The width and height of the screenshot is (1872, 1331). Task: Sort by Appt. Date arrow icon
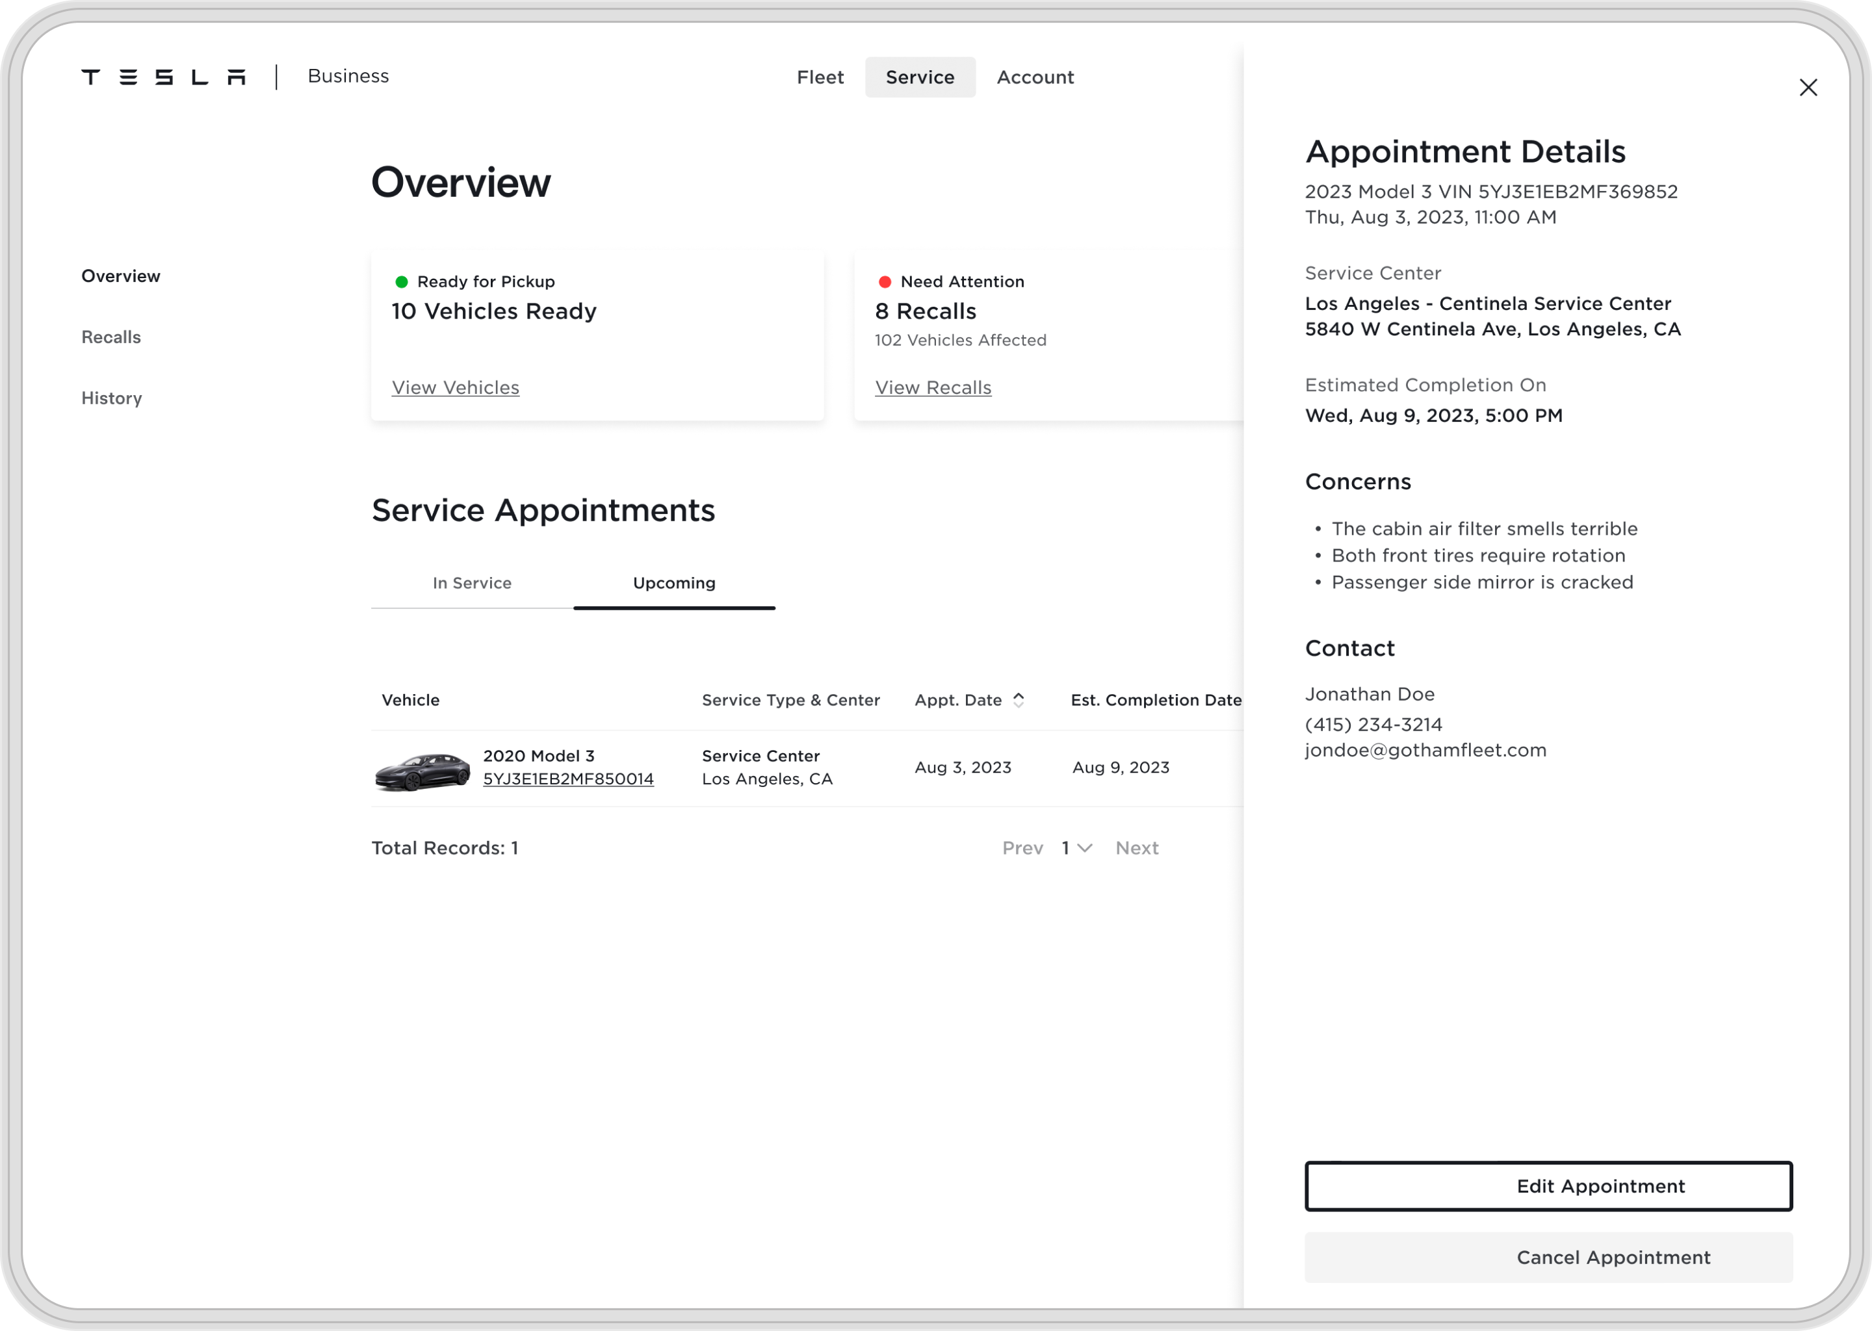[x=1019, y=700]
